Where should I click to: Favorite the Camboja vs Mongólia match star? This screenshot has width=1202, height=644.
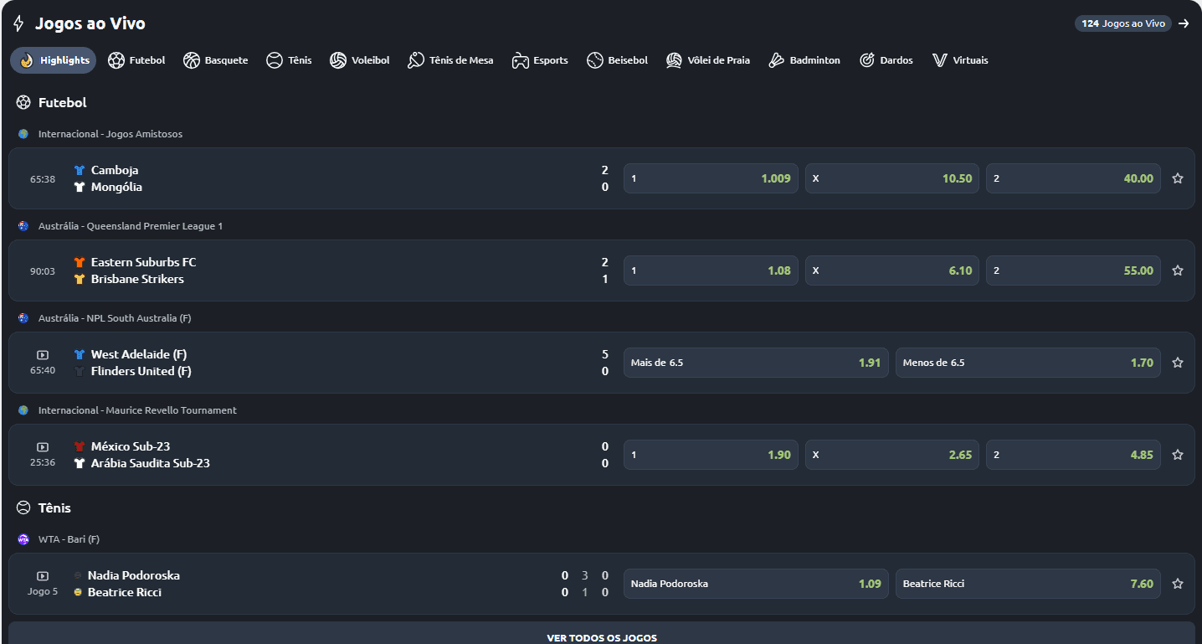pos(1177,178)
